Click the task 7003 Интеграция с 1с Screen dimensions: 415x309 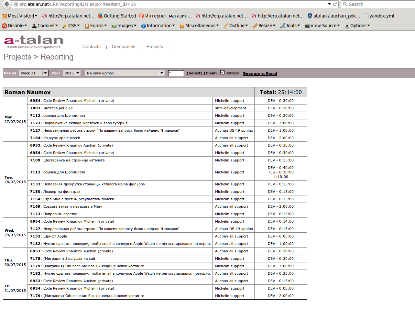coord(51,108)
